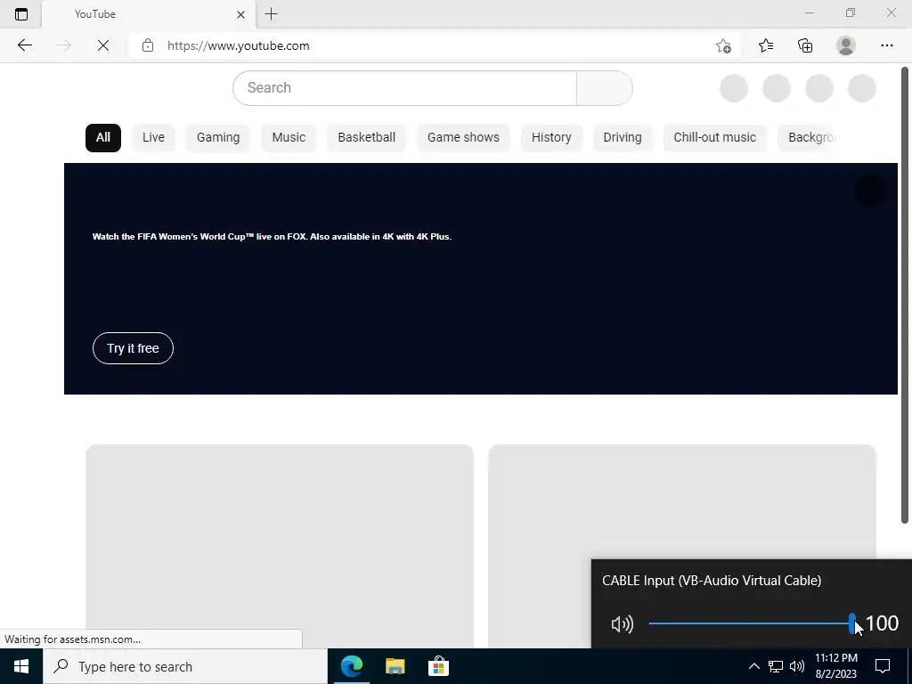Mute the CABLE Input speaker icon

pos(623,624)
